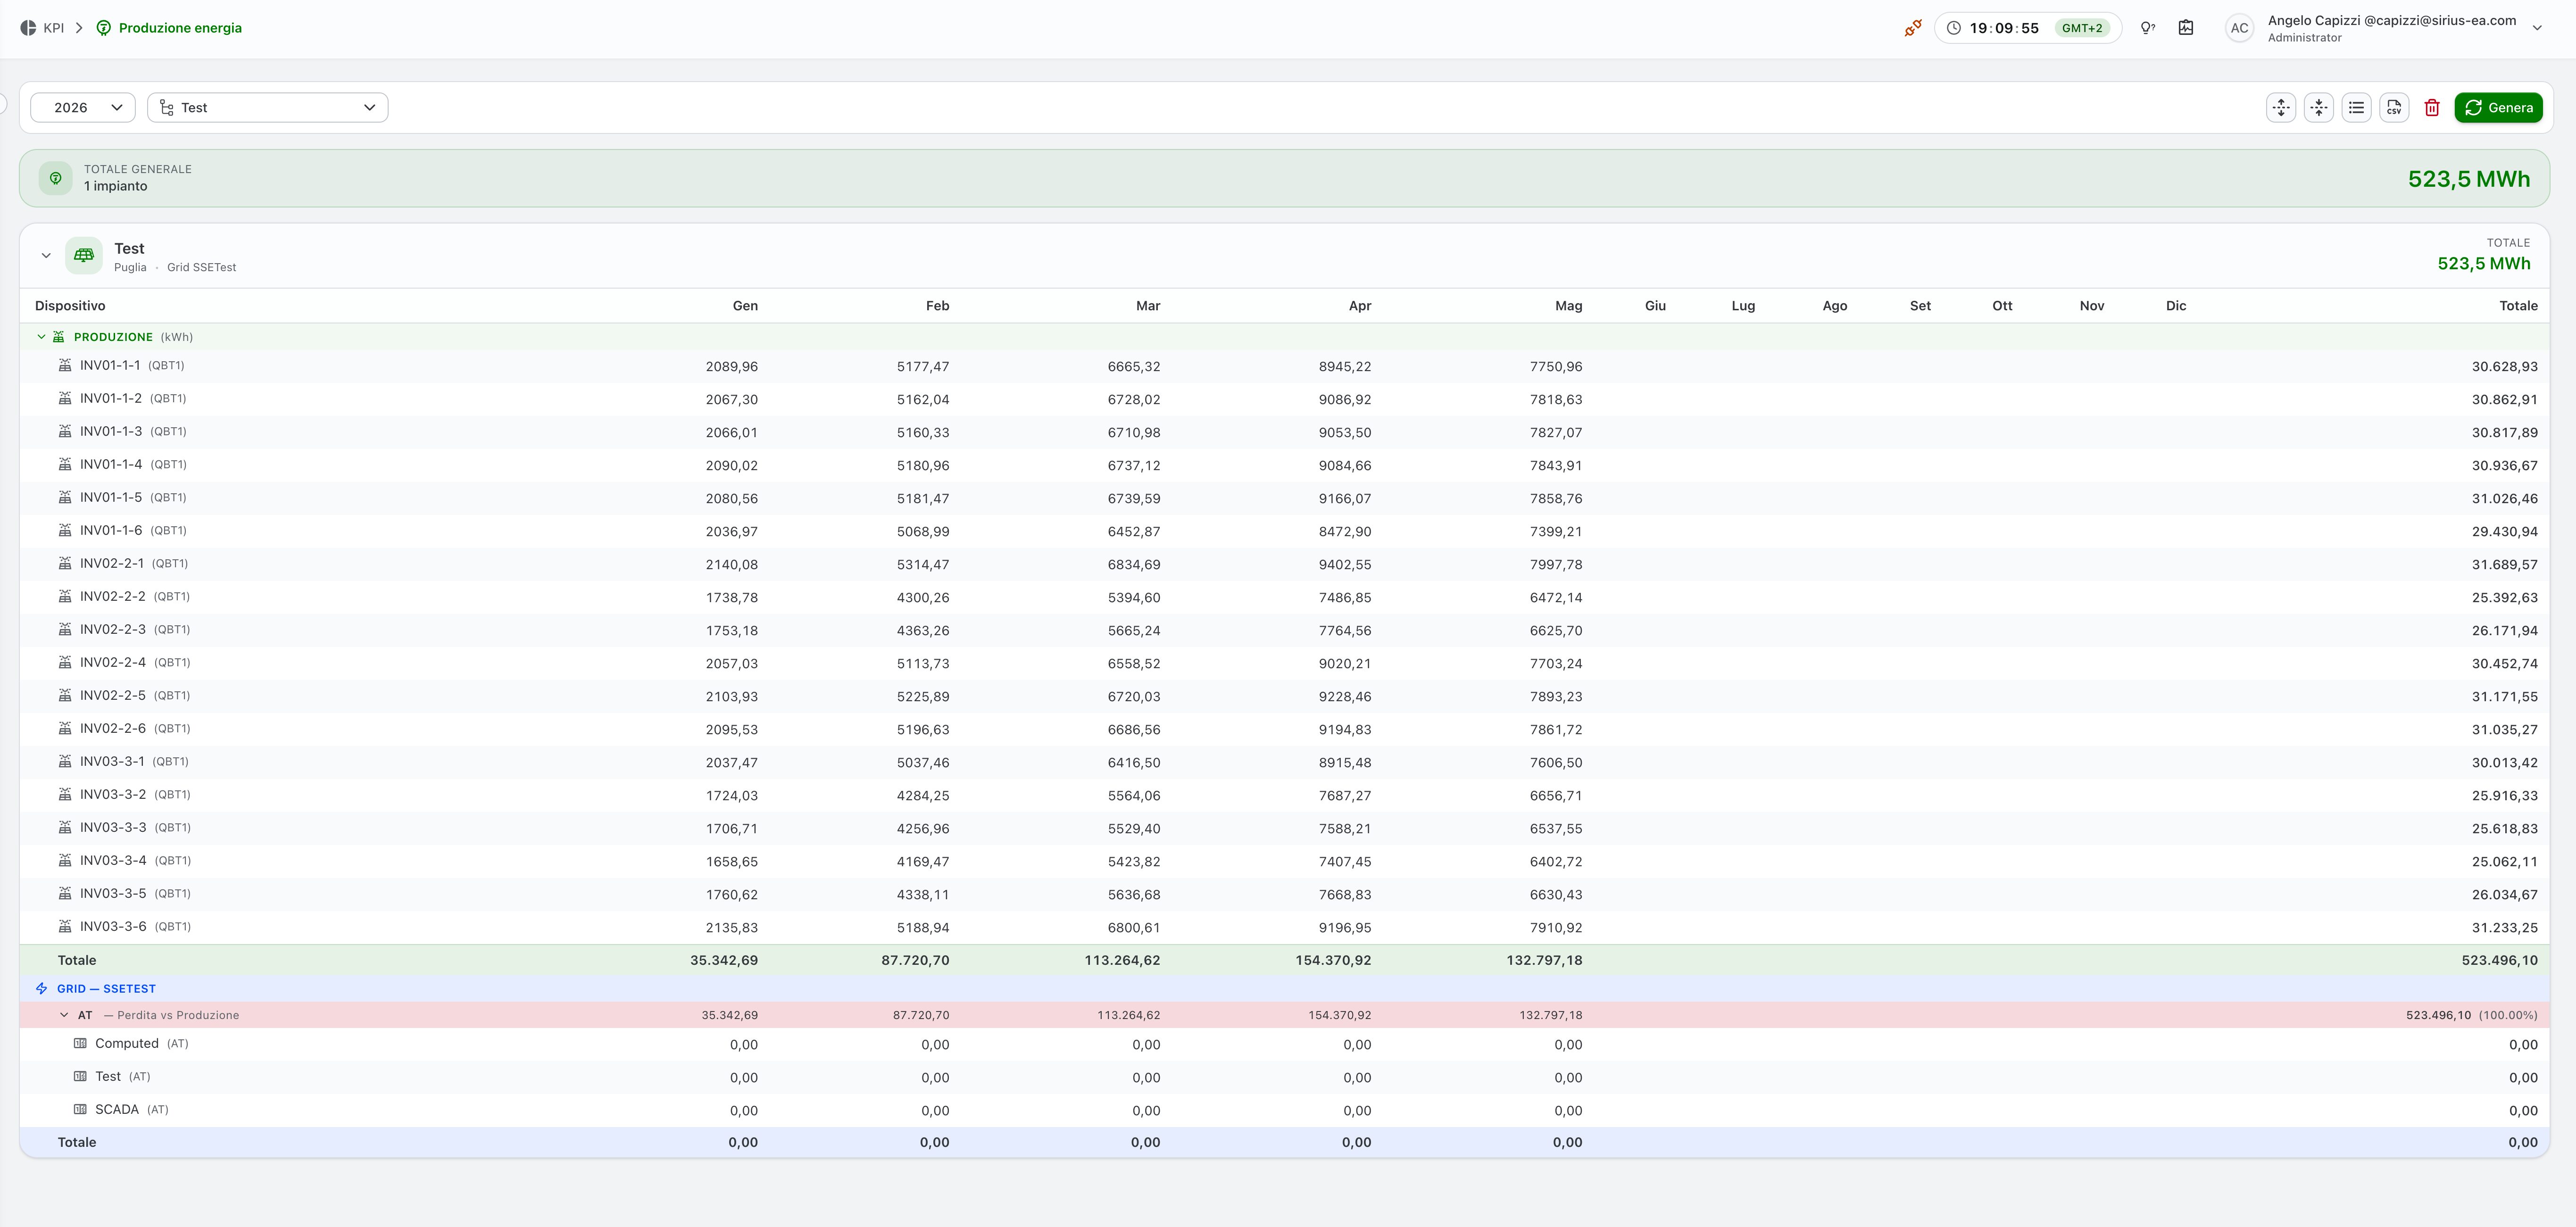Click the INV02-2-1 total 31.689,57

pyautogui.click(x=2504, y=565)
